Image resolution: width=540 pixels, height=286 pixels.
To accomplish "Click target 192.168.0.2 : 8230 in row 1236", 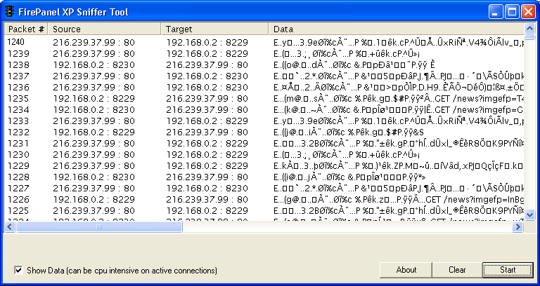I will [207, 87].
